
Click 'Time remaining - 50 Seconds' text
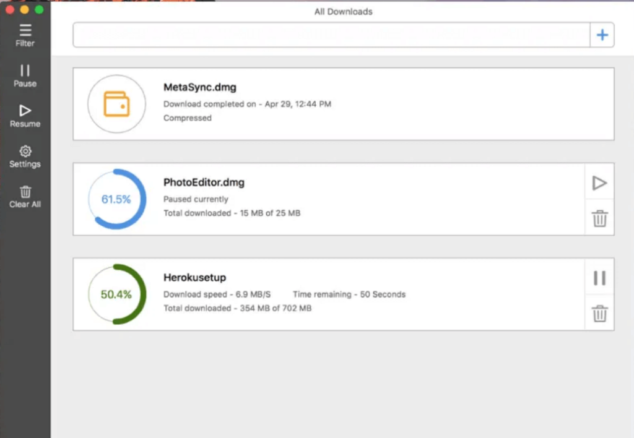pos(349,294)
